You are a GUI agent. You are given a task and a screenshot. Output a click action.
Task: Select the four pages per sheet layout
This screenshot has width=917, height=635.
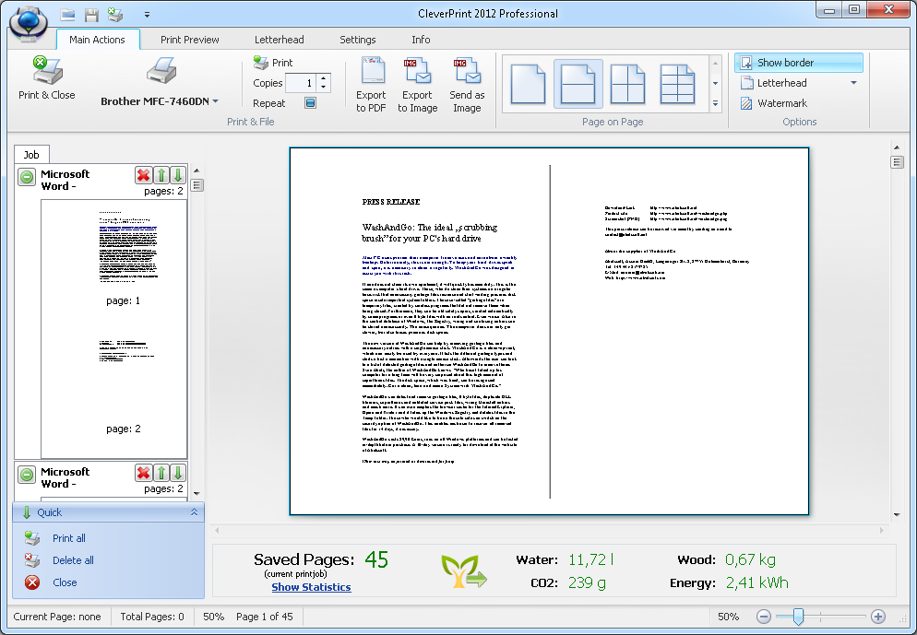click(627, 84)
